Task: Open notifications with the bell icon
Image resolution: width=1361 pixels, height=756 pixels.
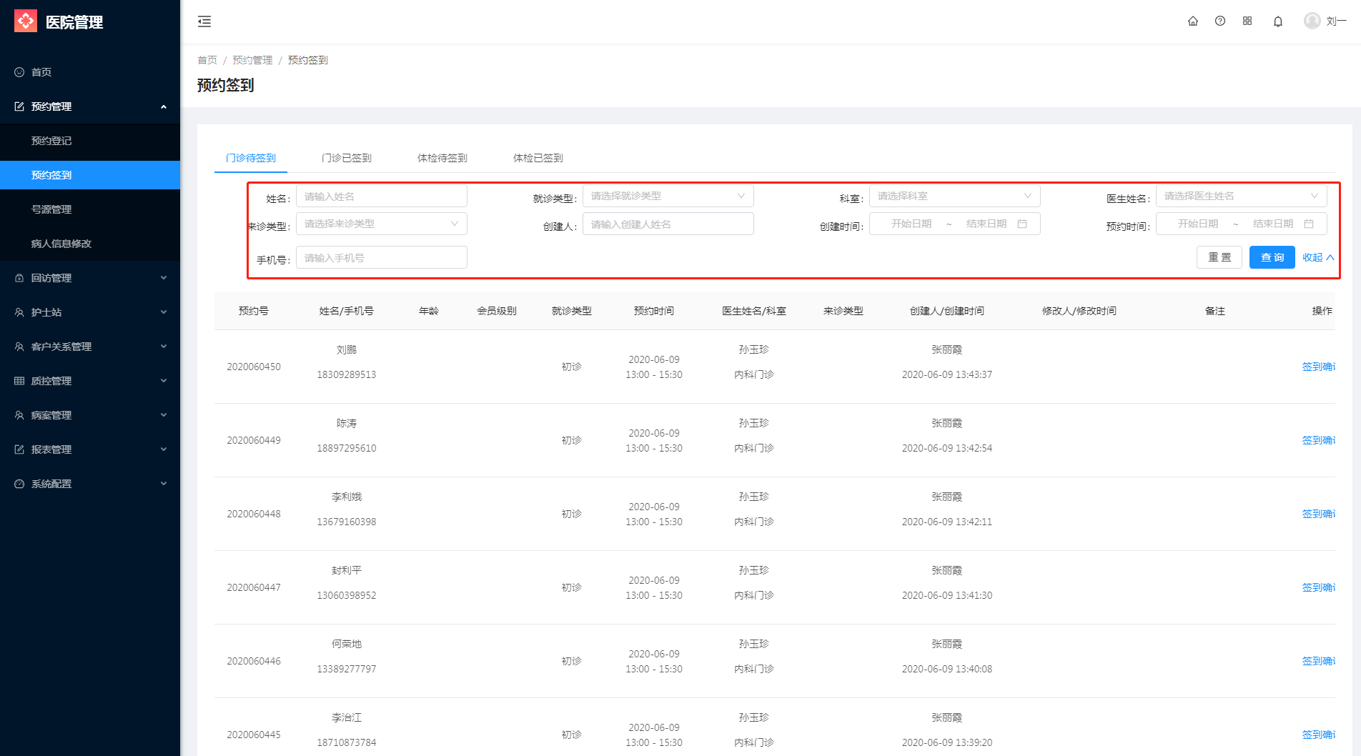Action: click(1278, 21)
